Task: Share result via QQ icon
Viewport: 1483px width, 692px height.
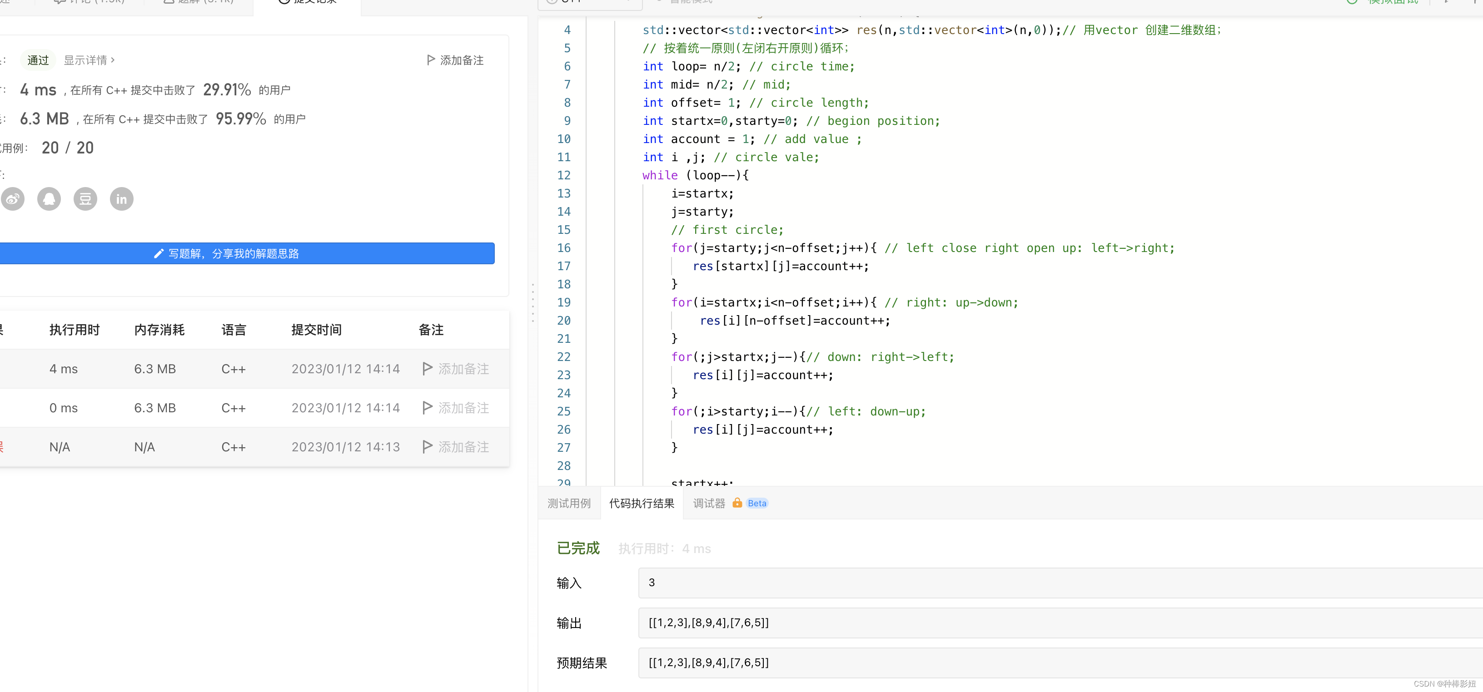Action: [x=49, y=199]
